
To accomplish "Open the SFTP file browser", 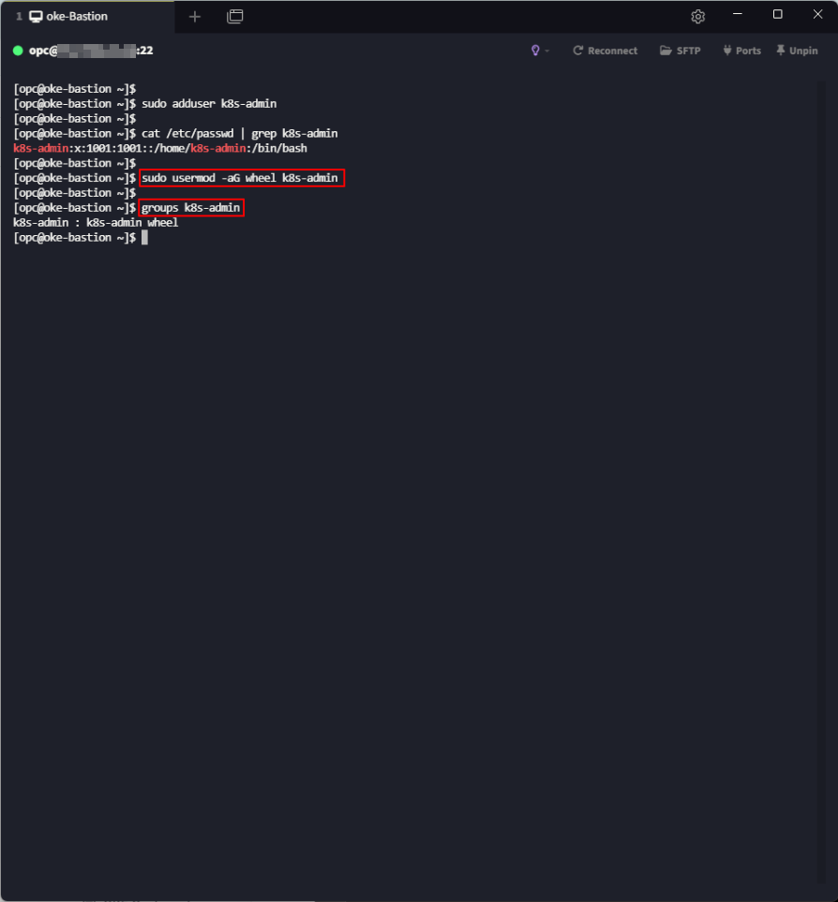I will (x=680, y=51).
